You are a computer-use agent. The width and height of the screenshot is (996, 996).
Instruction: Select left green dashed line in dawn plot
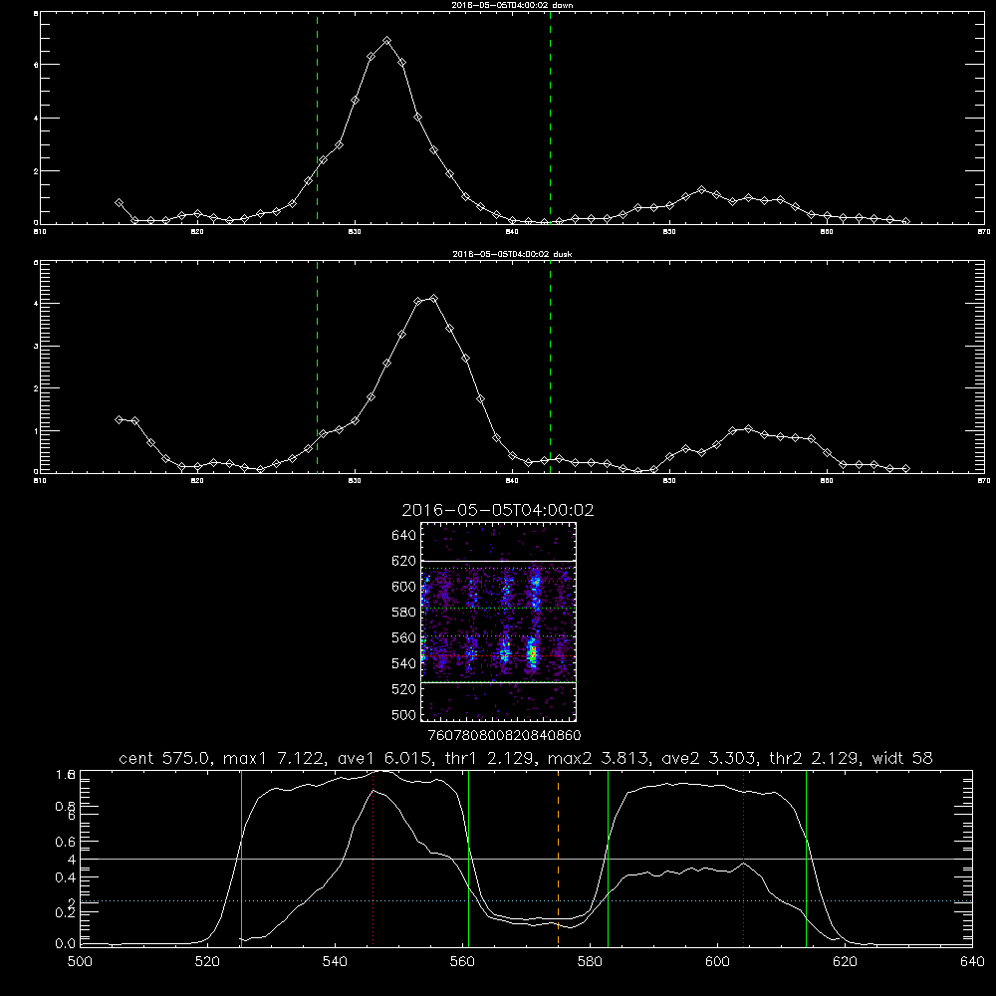[317, 119]
